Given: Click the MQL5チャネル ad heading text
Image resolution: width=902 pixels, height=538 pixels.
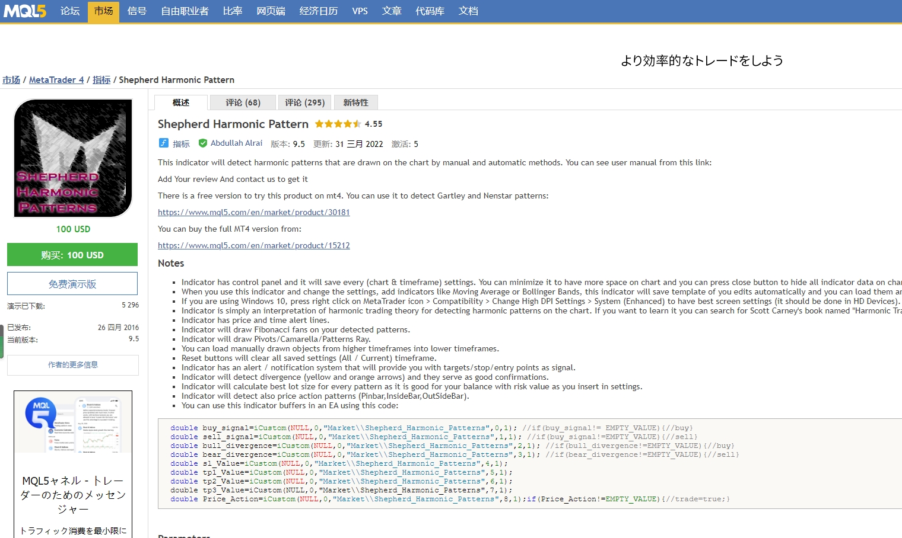Looking at the screenshot, I should (73, 495).
